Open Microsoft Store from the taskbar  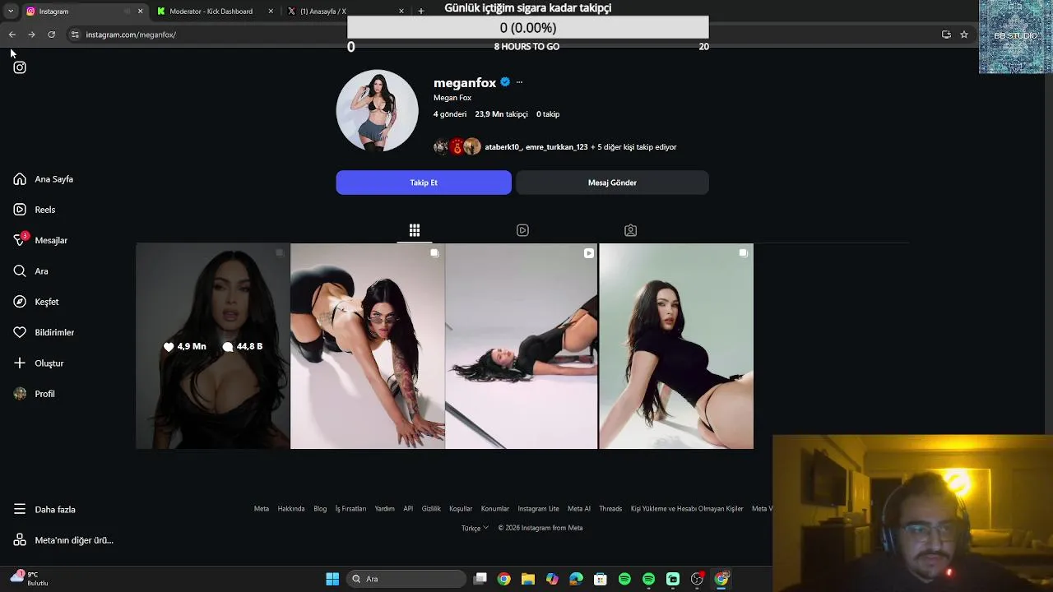pos(601,579)
